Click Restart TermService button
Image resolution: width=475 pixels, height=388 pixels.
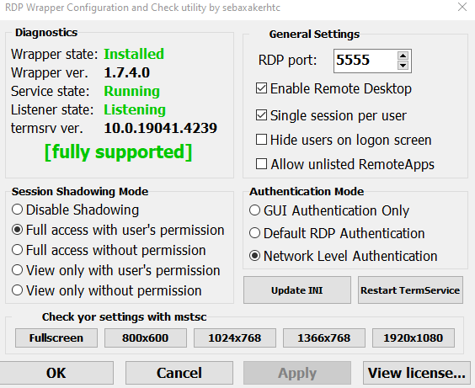410,290
